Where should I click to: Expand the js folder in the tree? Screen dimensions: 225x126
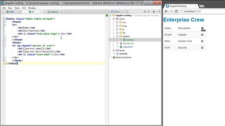coord(117,29)
